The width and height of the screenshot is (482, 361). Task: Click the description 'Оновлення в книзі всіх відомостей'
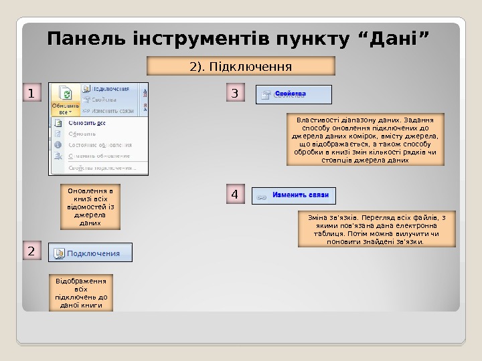point(90,207)
